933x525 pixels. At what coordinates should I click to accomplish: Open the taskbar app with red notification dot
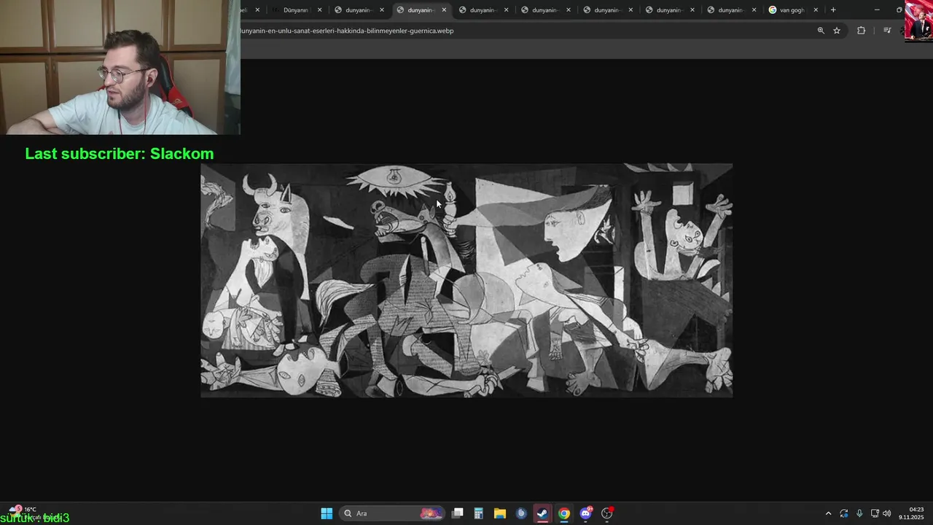click(607, 513)
